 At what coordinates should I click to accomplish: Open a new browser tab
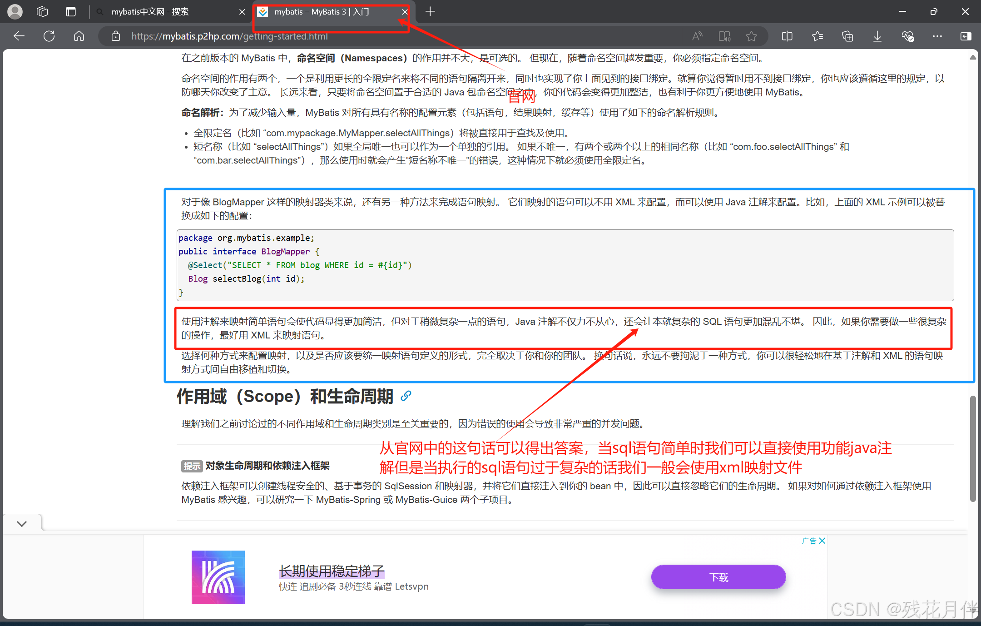coord(430,11)
